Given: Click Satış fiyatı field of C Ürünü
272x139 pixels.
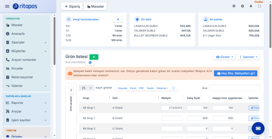Looking at the screenshot, I should click(x=198, y=129).
